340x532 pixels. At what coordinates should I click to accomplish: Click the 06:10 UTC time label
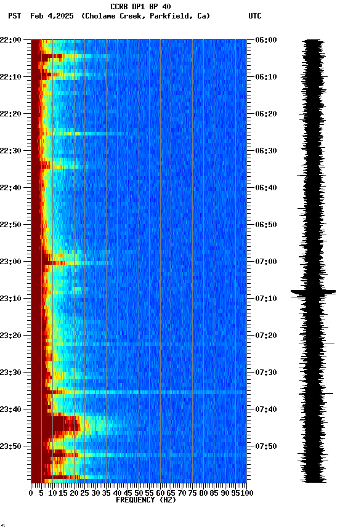(x=266, y=77)
